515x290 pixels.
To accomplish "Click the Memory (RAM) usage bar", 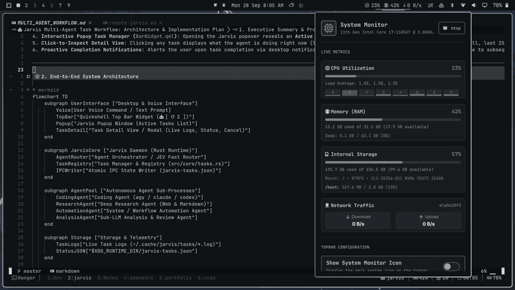I will pos(393,119).
